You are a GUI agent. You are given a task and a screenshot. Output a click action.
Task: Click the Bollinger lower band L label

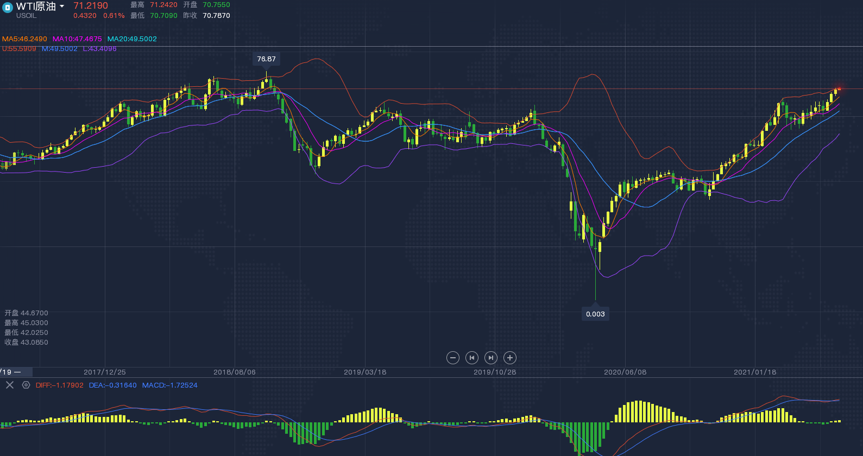99,49
